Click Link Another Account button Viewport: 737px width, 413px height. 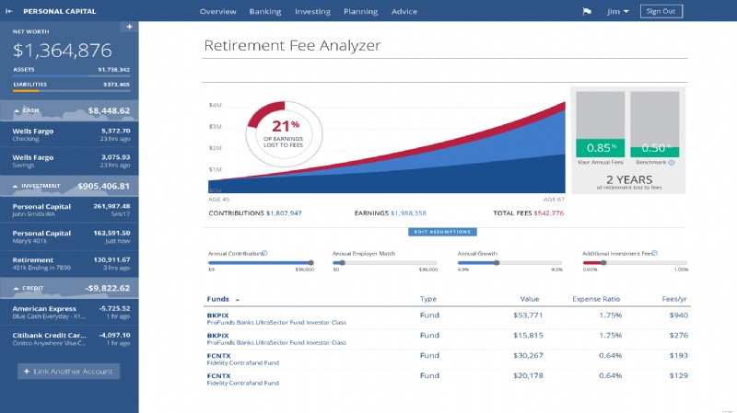coord(68,372)
